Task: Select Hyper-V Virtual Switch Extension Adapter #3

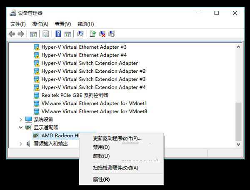Action: [x=93, y=79]
